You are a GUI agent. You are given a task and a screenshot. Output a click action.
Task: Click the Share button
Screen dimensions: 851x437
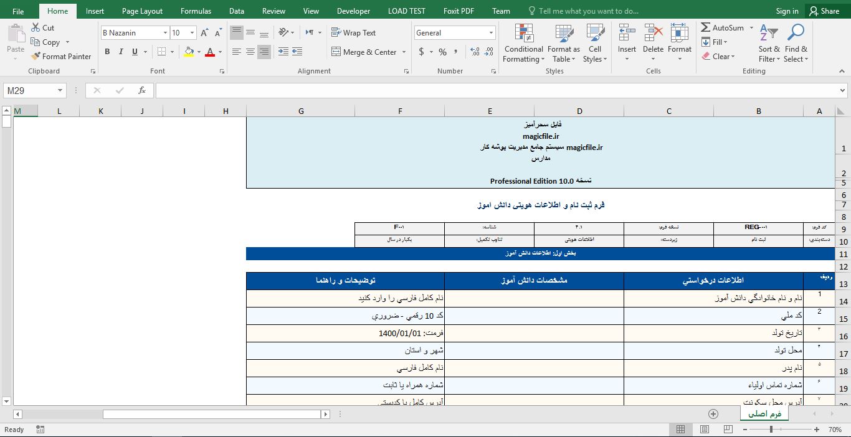(825, 11)
